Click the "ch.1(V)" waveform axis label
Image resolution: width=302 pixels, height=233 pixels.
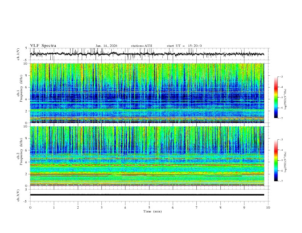click(x=18, y=54)
